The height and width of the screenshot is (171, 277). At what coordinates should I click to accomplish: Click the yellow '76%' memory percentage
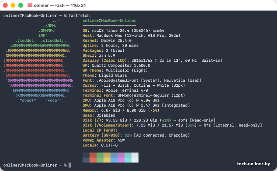tap(153, 110)
